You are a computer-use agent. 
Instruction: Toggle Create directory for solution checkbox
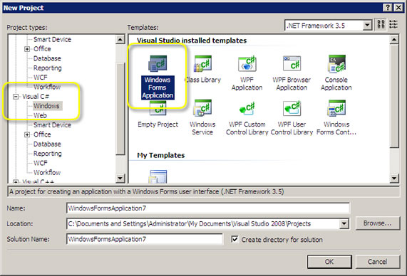pyautogui.click(x=235, y=239)
